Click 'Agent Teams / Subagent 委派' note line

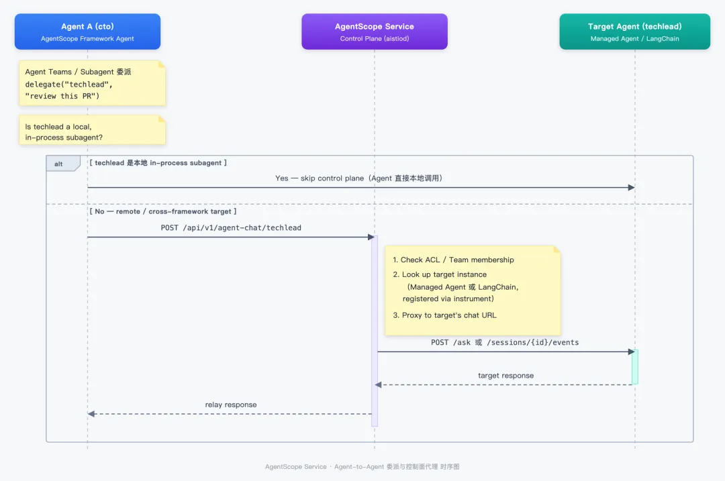click(78, 72)
